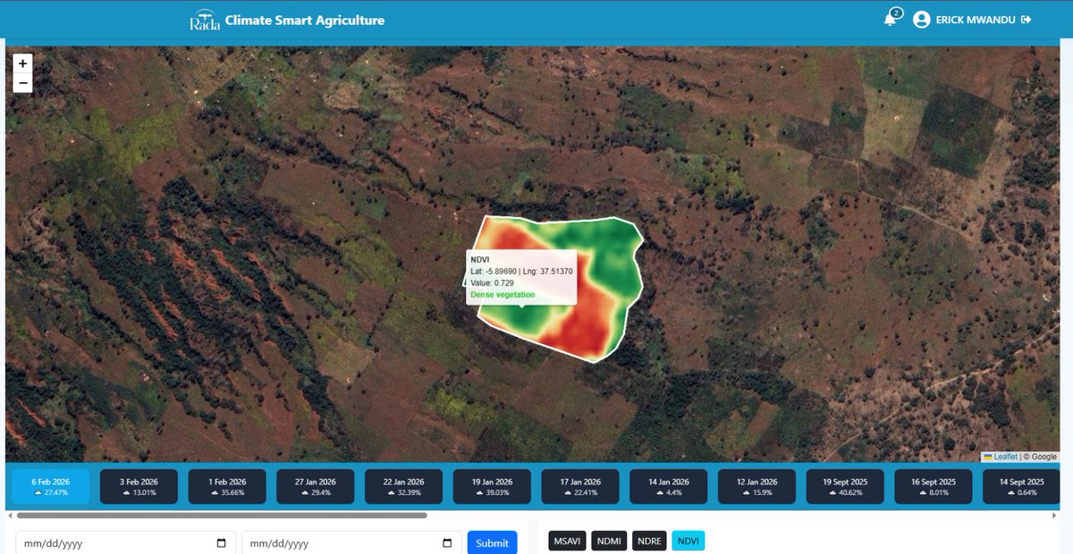Select the 6 Feb 2026 date card
The image size is (1073, 554).
(50, 487)
